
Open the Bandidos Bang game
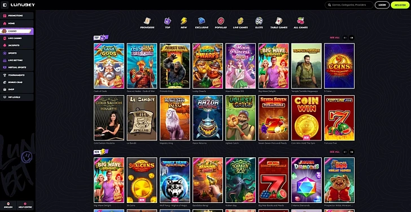click(x=208, y=180)
